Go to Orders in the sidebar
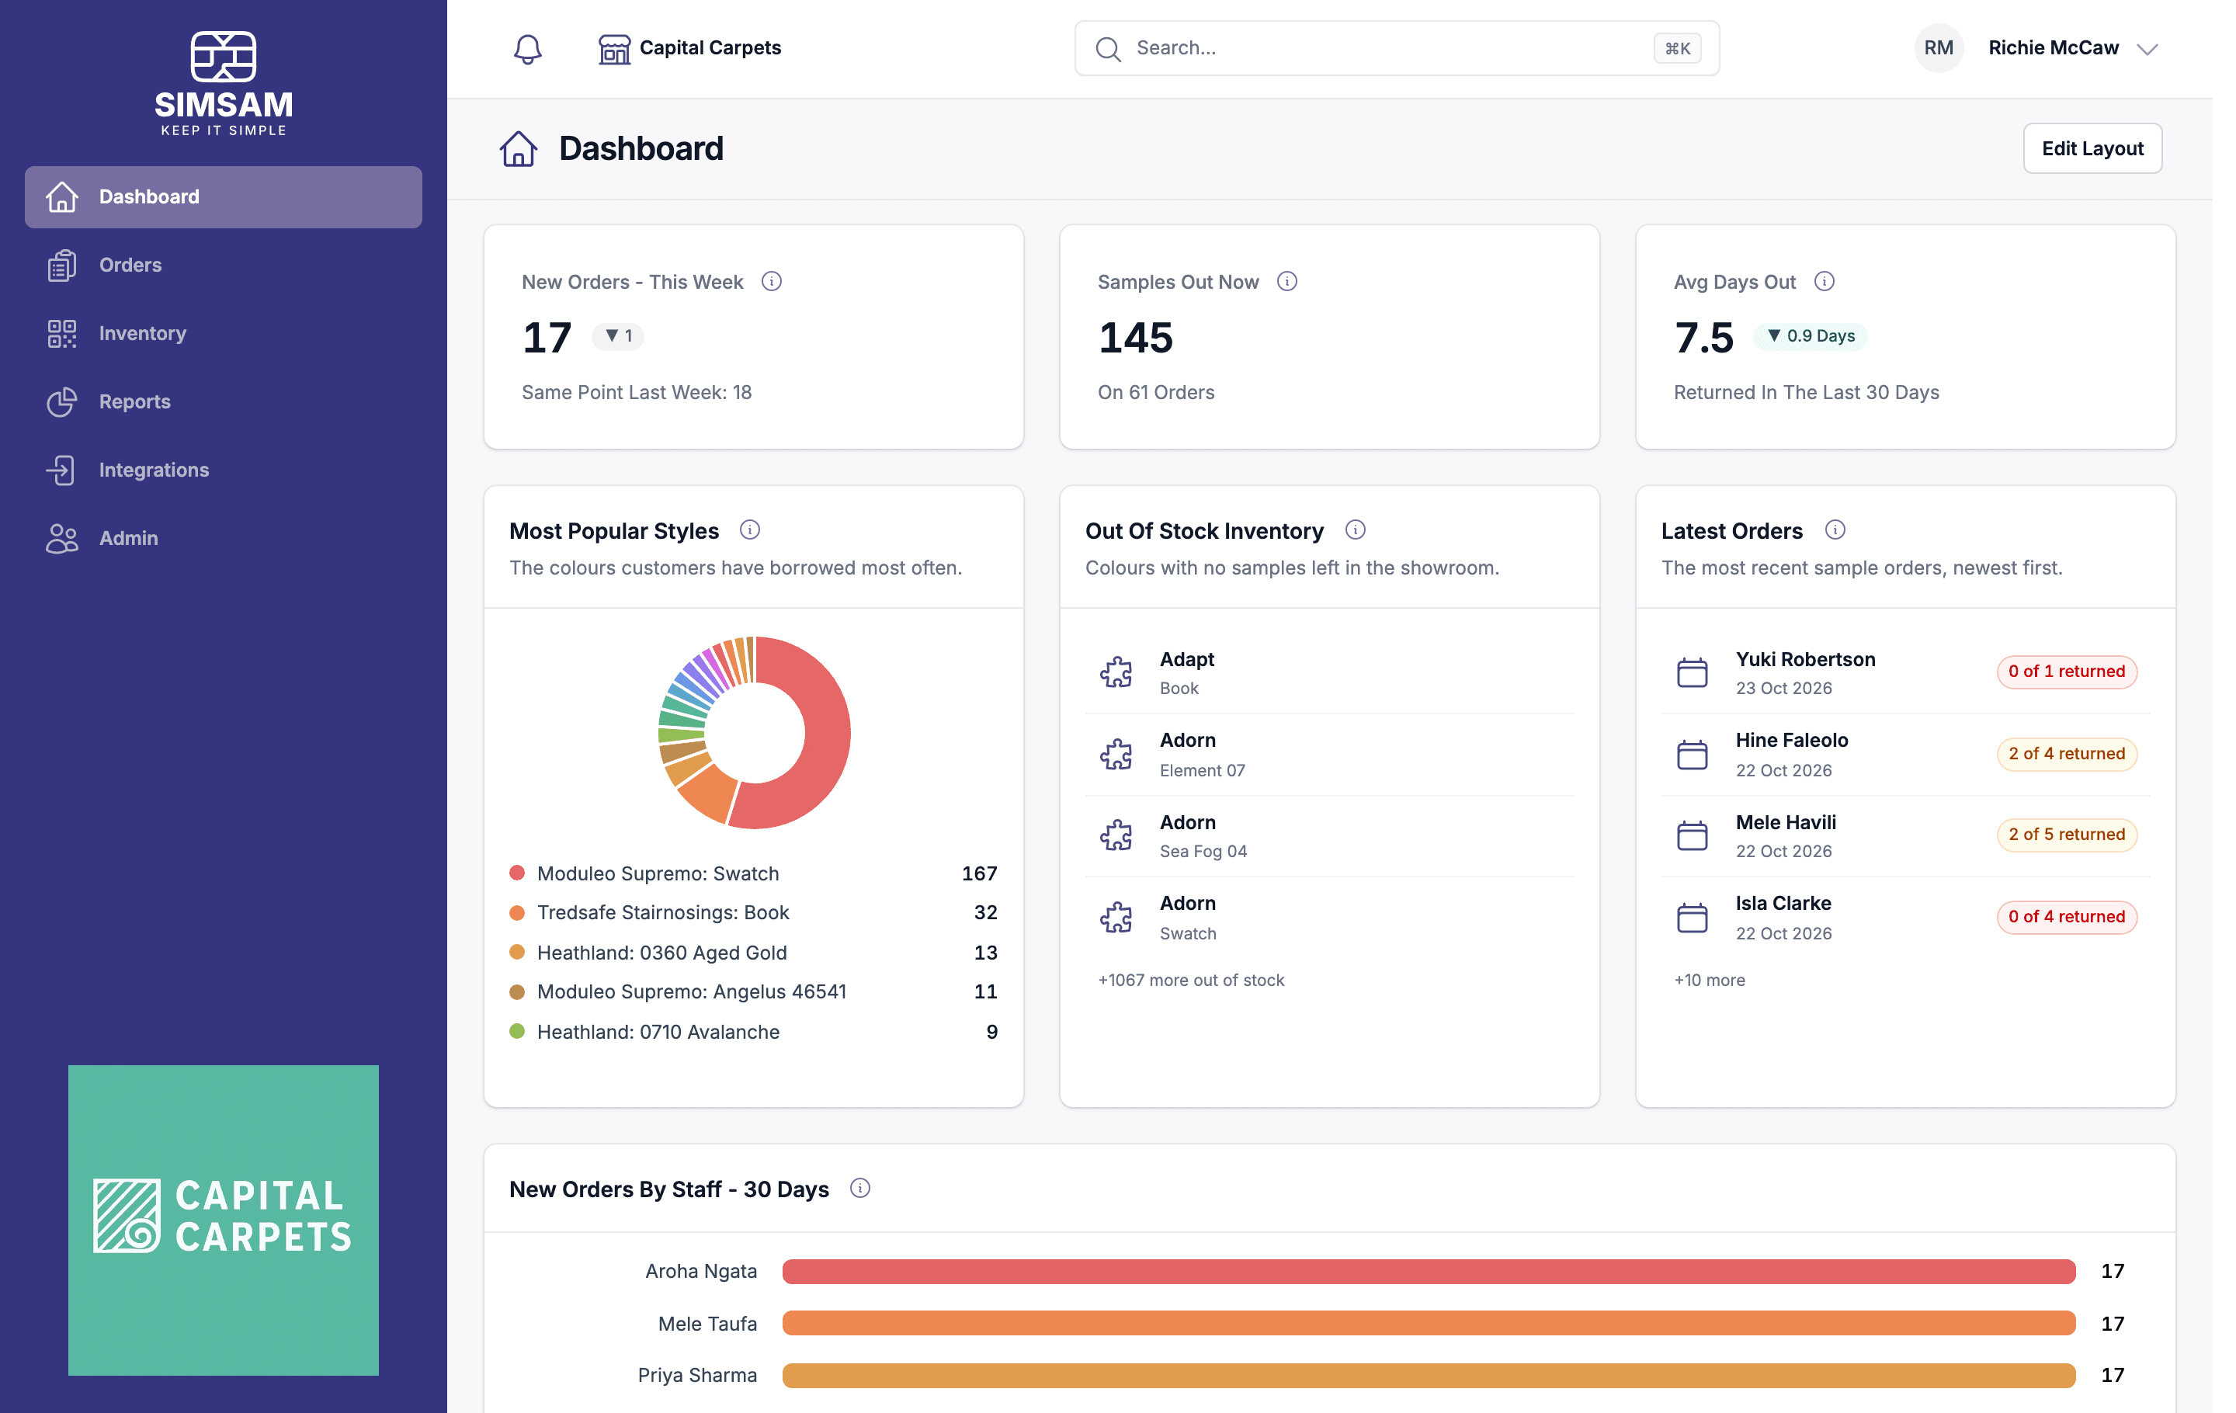The width and height of the screenshot is (2236, 1413). (224, 266)
